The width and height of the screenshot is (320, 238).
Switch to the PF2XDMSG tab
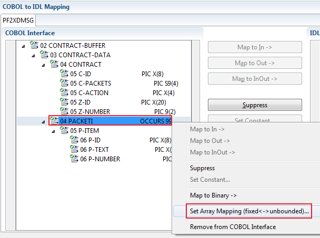point(18,20)
